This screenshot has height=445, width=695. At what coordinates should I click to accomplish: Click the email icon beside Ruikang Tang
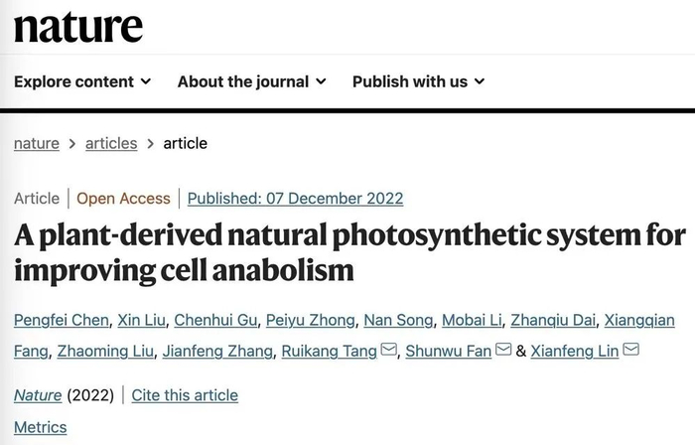[x=389, y=351]
